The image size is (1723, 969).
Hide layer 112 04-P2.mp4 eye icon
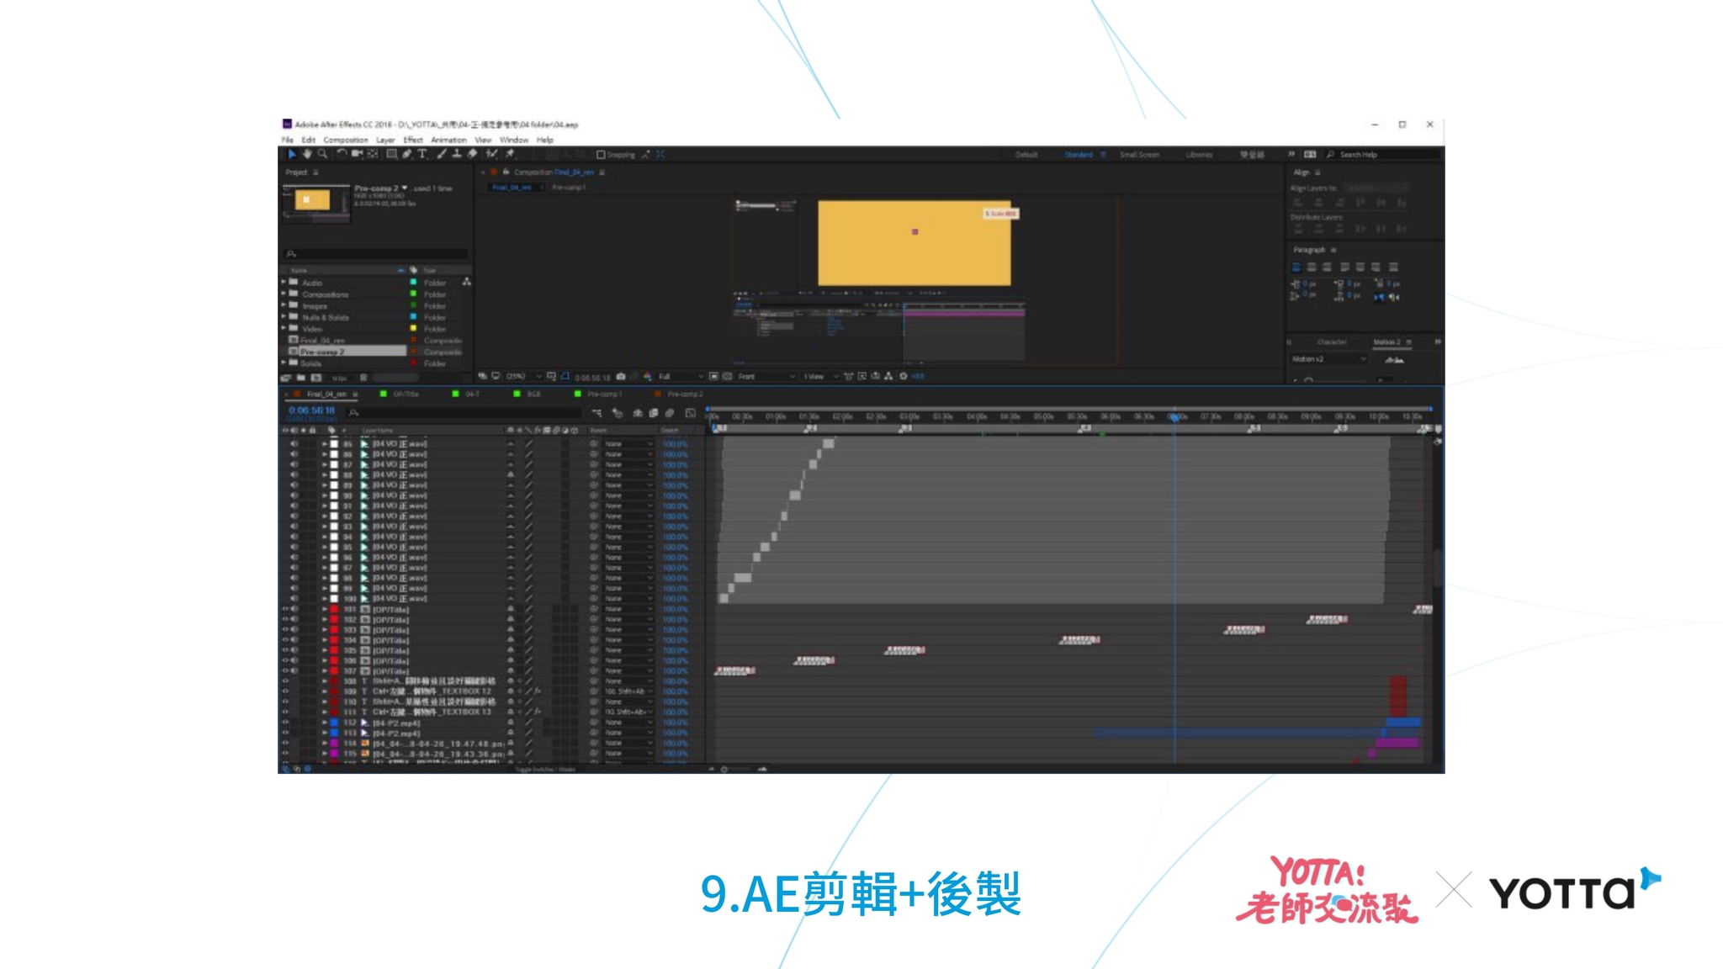pos(285,723)
